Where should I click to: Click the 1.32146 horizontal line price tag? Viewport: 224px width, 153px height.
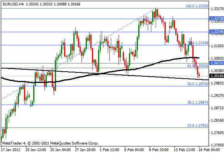coord(217,32)
